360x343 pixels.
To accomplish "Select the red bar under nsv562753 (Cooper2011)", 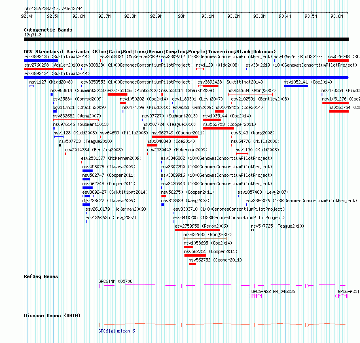I will click(x=218, y=128).
